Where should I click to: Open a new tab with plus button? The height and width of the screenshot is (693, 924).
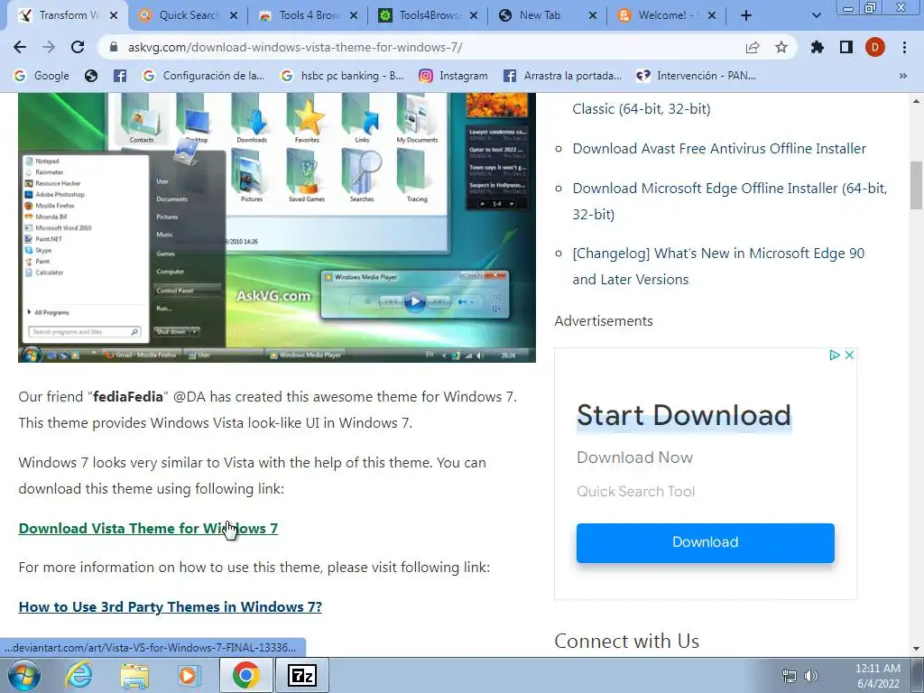[746, 16]
